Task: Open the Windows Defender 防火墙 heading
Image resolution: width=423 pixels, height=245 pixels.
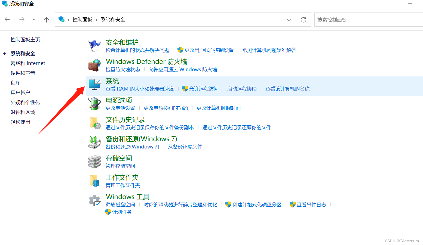Action: click(x=146, y=62)
